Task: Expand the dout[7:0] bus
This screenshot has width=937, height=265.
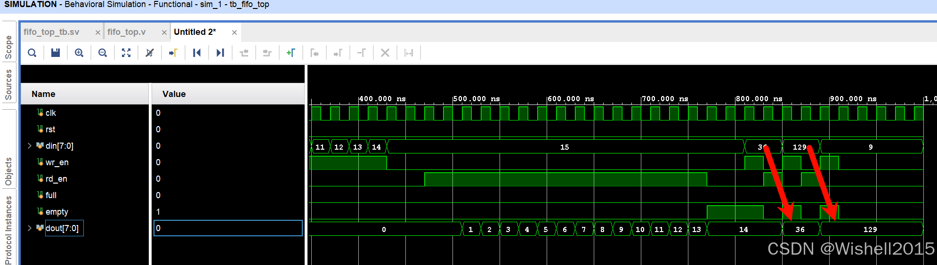Action: click(30, 228)
